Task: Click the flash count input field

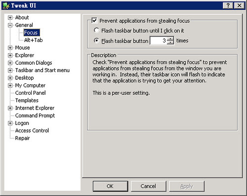Action: pyautogui.click(x=159, y=40)
